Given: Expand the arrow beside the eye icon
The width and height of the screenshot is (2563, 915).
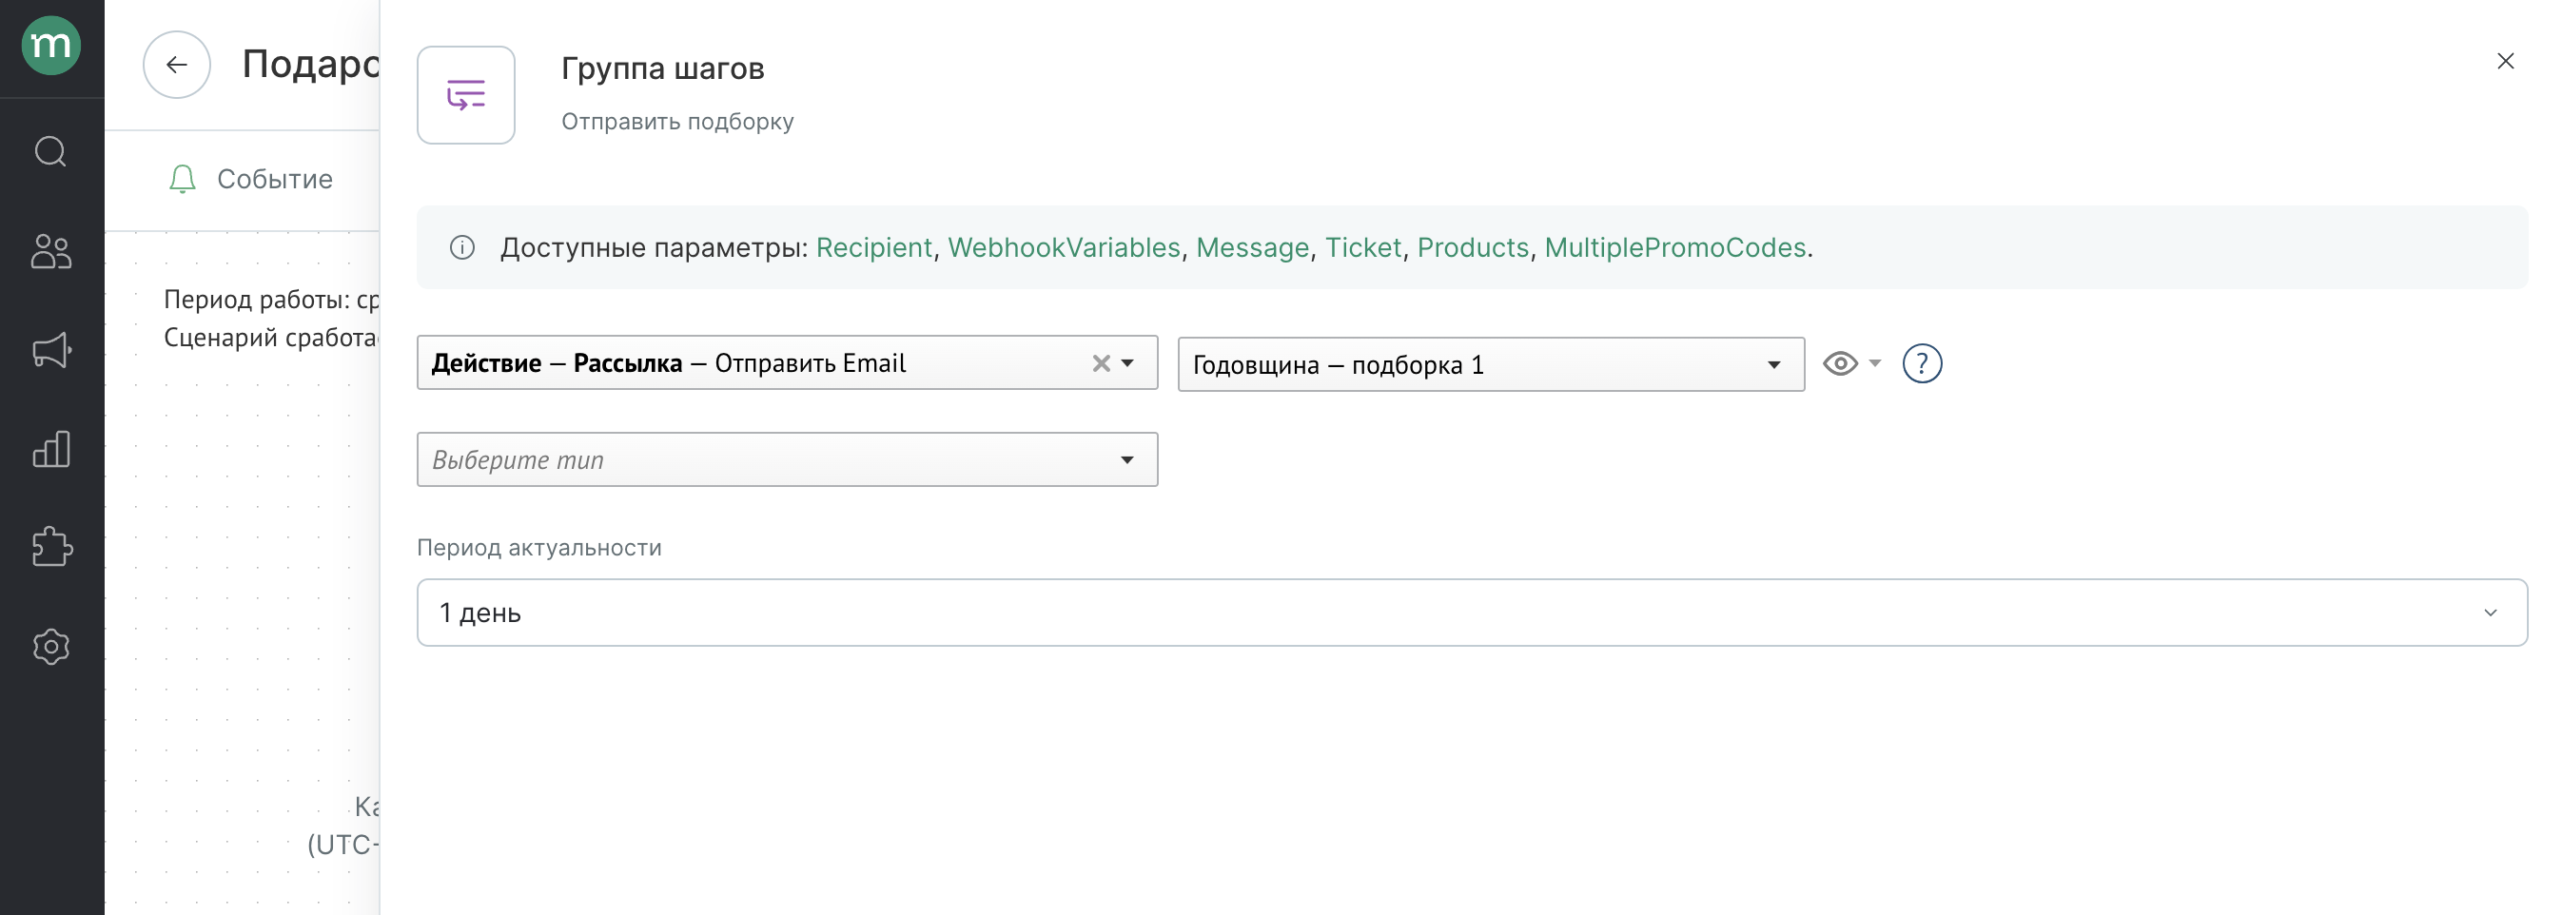Looking at the screenshot, I should tap(1874, 363).
